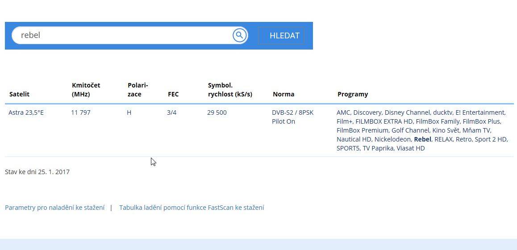The width and height of the screenshot is (517, 250).
Task: Click 'Stav ke dni 25. 1. 2017' text
Action: point(37,172)
